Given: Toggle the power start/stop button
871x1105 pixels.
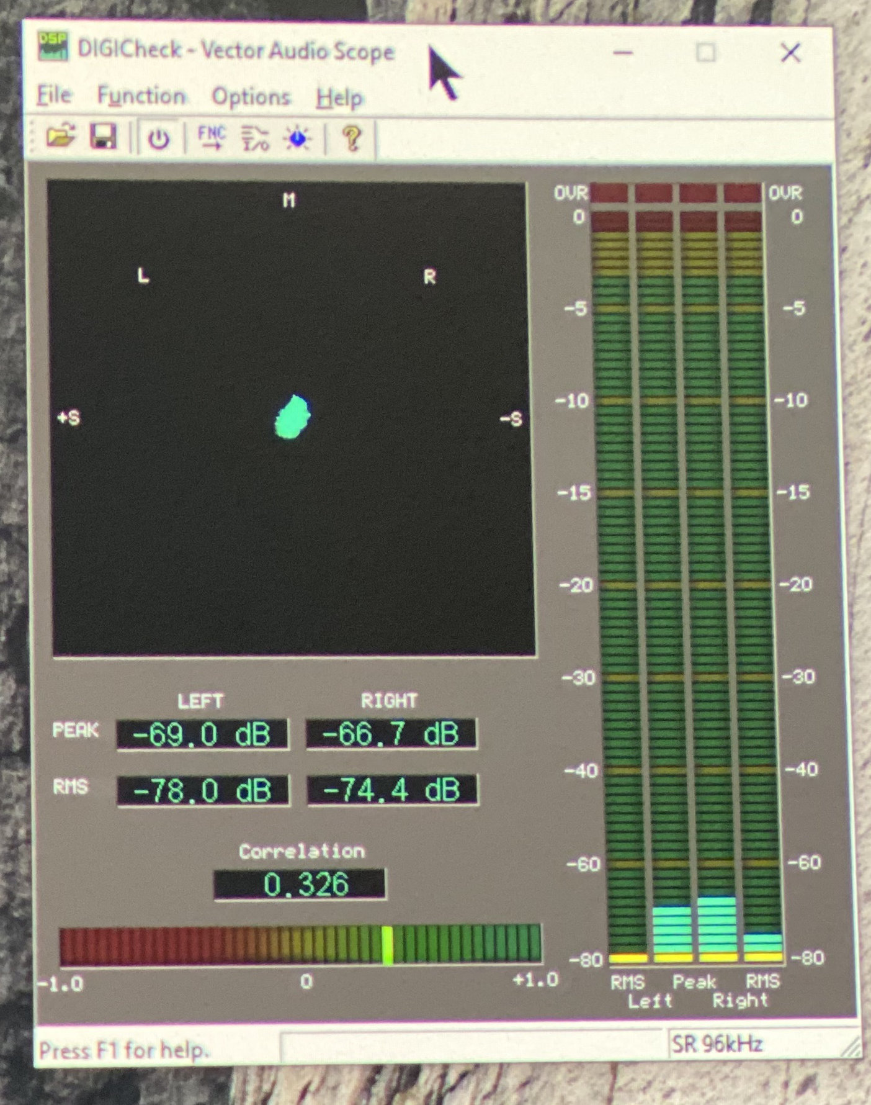Looking at the screenshot, I should point(159,138).
